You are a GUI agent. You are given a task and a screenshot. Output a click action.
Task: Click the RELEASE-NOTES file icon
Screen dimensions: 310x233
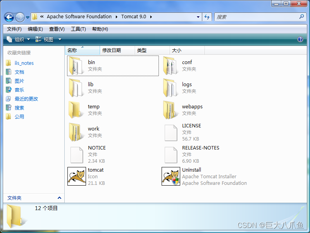tap(171, 155)
